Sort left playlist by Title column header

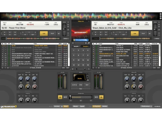point(45,44)
